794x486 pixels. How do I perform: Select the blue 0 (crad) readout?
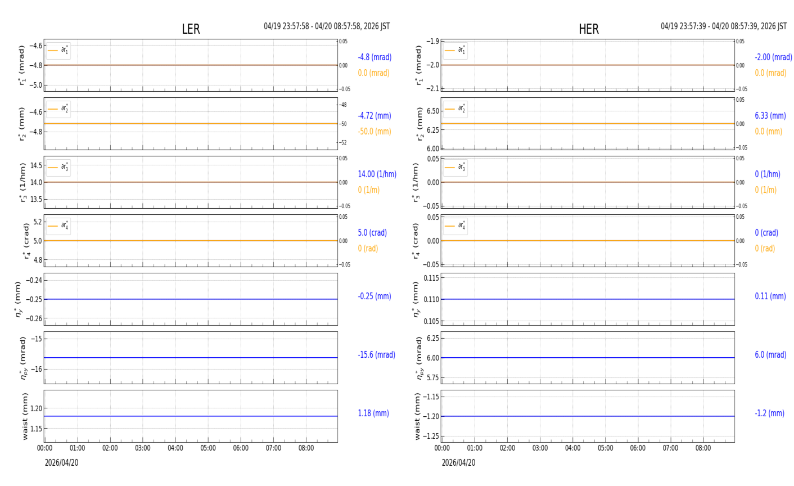pos(766,233)
